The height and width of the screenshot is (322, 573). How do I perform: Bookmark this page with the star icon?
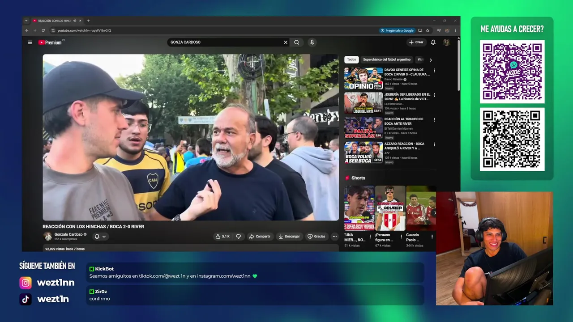tap(428, 30)
